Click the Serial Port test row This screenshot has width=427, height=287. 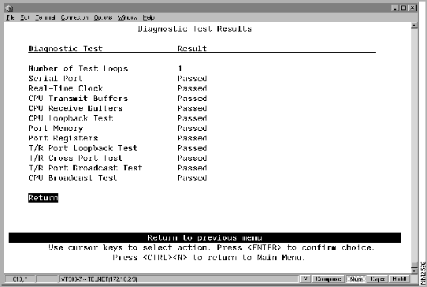[x=118, y=79]
